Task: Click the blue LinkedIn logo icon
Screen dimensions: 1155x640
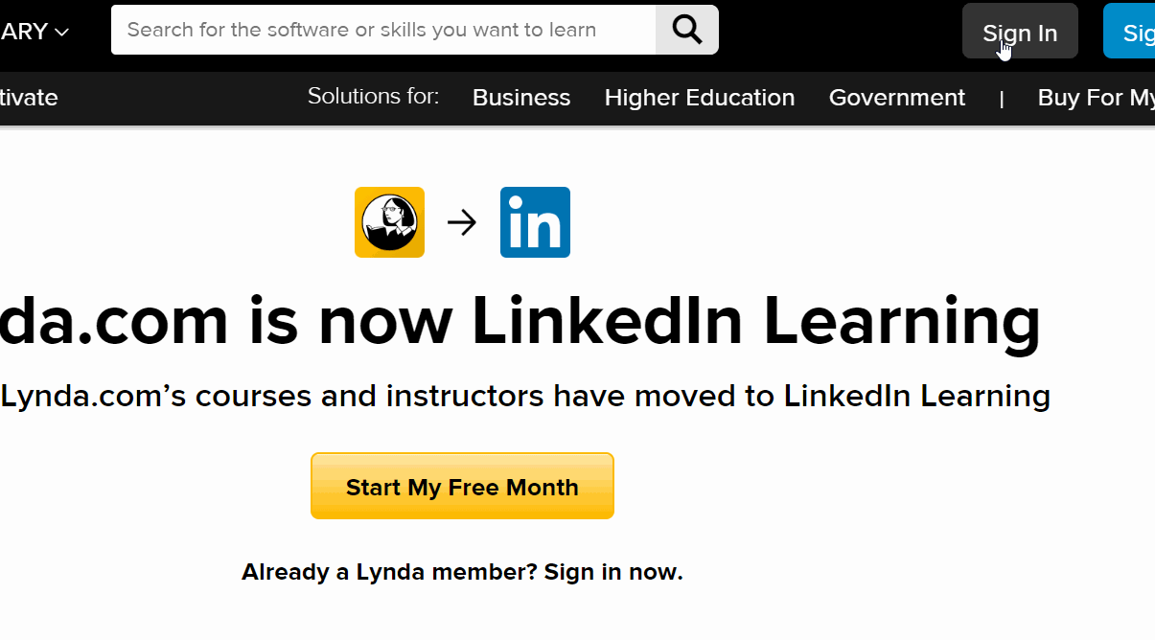Action: [x=535, y=222]
